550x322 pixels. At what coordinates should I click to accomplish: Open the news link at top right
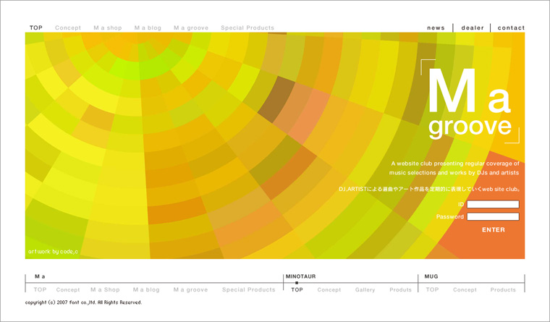436,28
